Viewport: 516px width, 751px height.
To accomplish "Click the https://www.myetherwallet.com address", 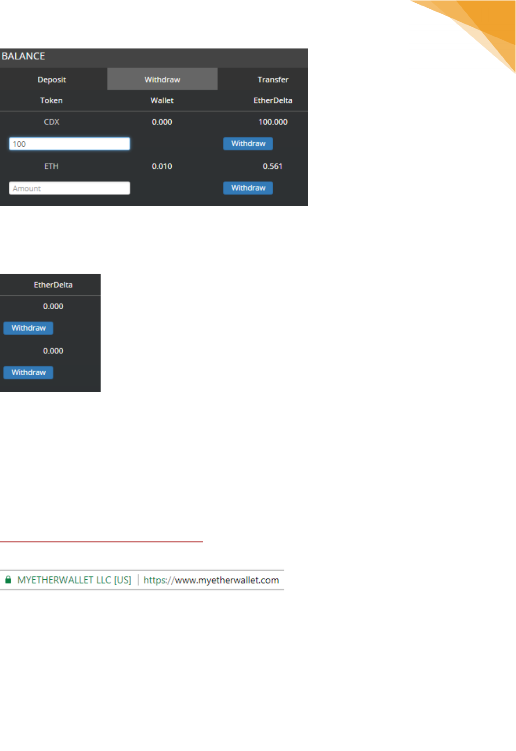I will tap(211, 580).
